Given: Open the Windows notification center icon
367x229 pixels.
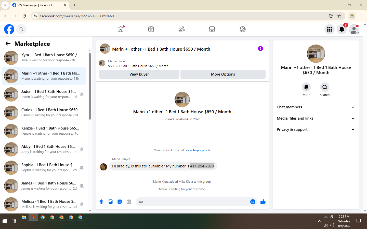Looking at the screenshot, I should [x=359, y=221].
